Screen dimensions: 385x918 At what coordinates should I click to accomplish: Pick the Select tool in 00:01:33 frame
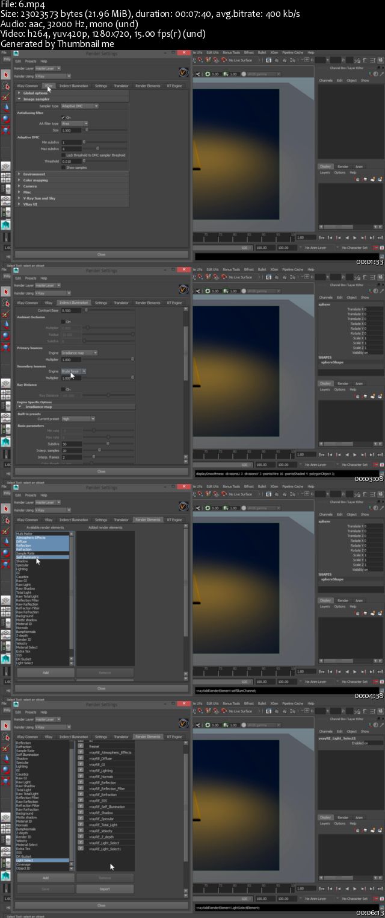(x=6, y=75)
